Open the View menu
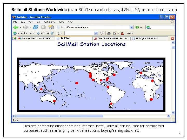The height and width of the screenshot is (140, 187). [31, 22]
